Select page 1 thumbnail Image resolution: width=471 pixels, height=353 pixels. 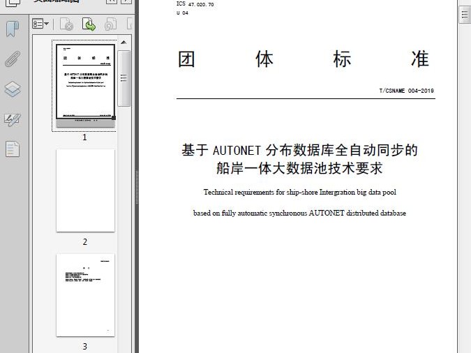click(85, 86)
